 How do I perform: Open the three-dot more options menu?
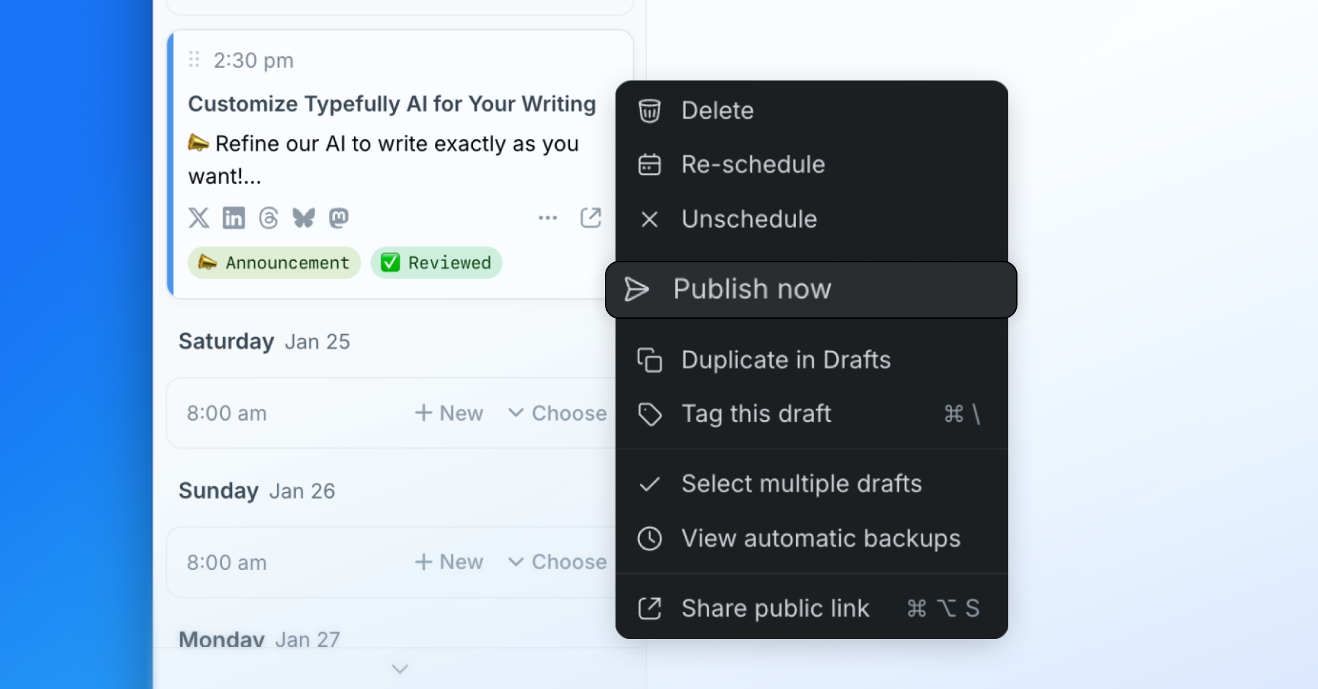[548, 218]
